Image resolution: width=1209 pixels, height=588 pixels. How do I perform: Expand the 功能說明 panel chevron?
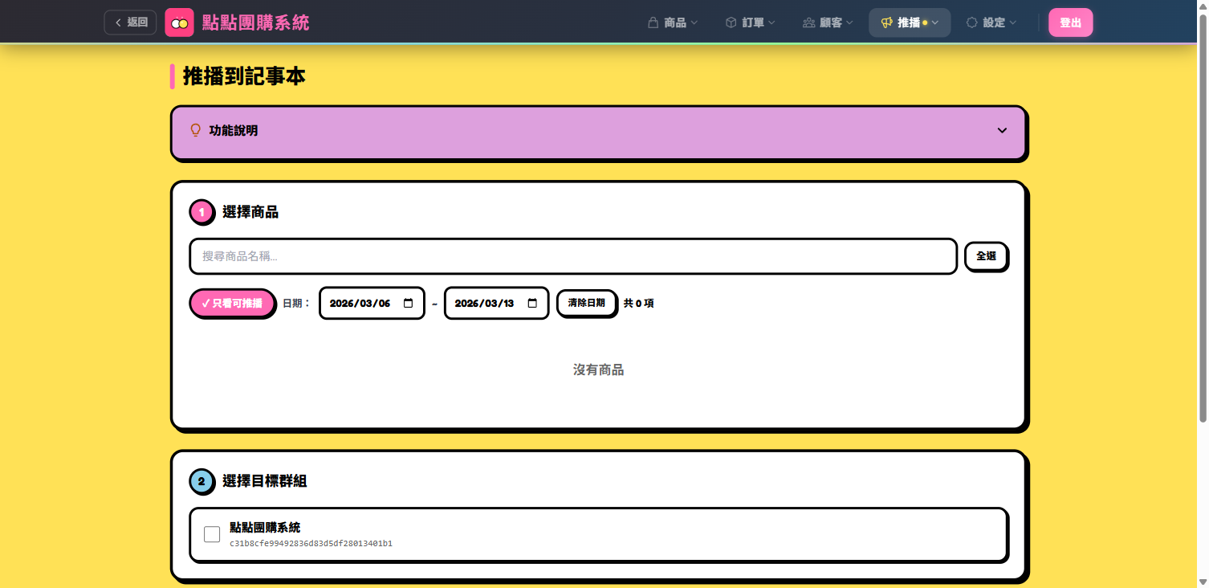(1002, 130)
